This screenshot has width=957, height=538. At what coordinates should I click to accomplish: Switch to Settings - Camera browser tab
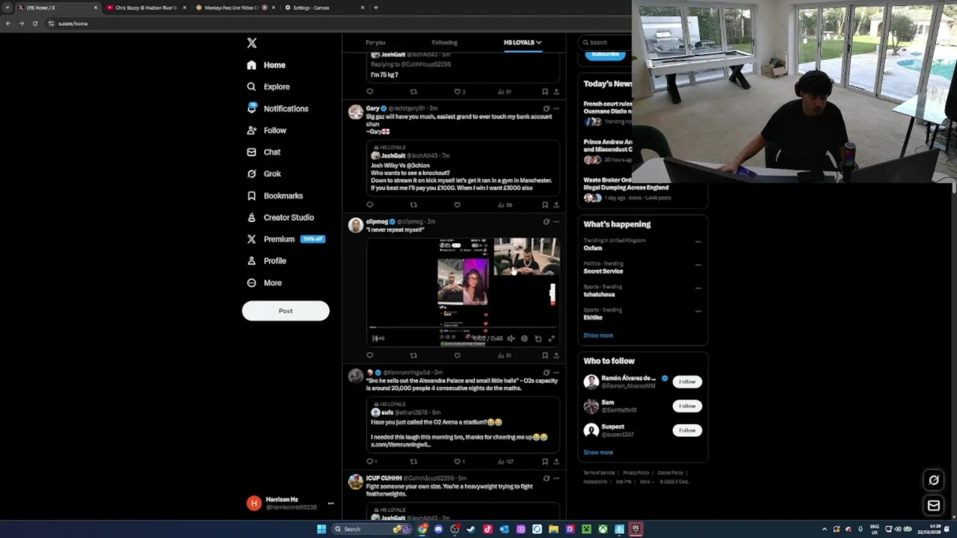pyautogui.click(x=323, y=7)
